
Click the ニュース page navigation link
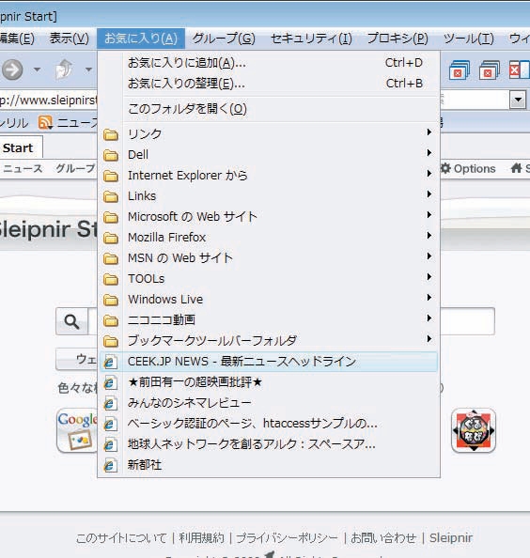[x=23, y=168]
